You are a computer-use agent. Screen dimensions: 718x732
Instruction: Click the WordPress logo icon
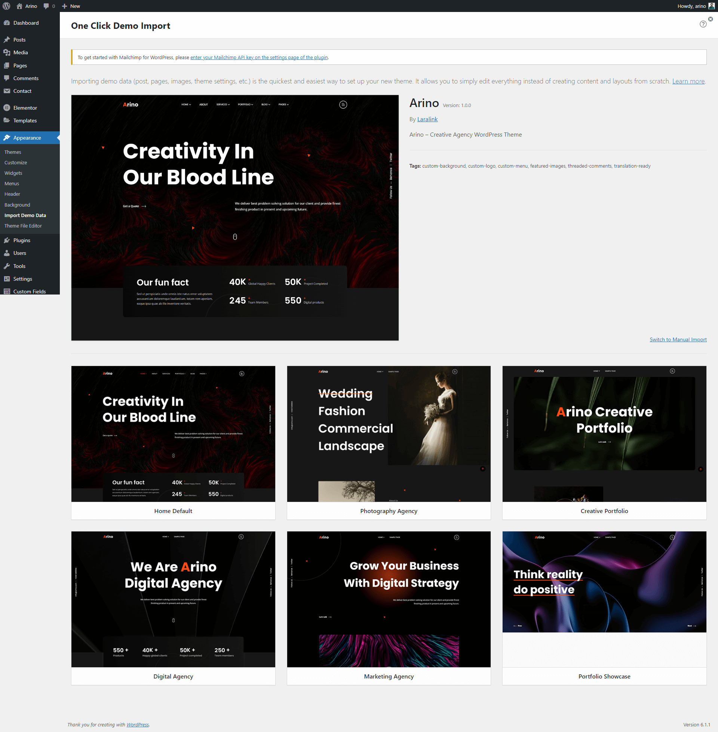[x=6, y=6]
